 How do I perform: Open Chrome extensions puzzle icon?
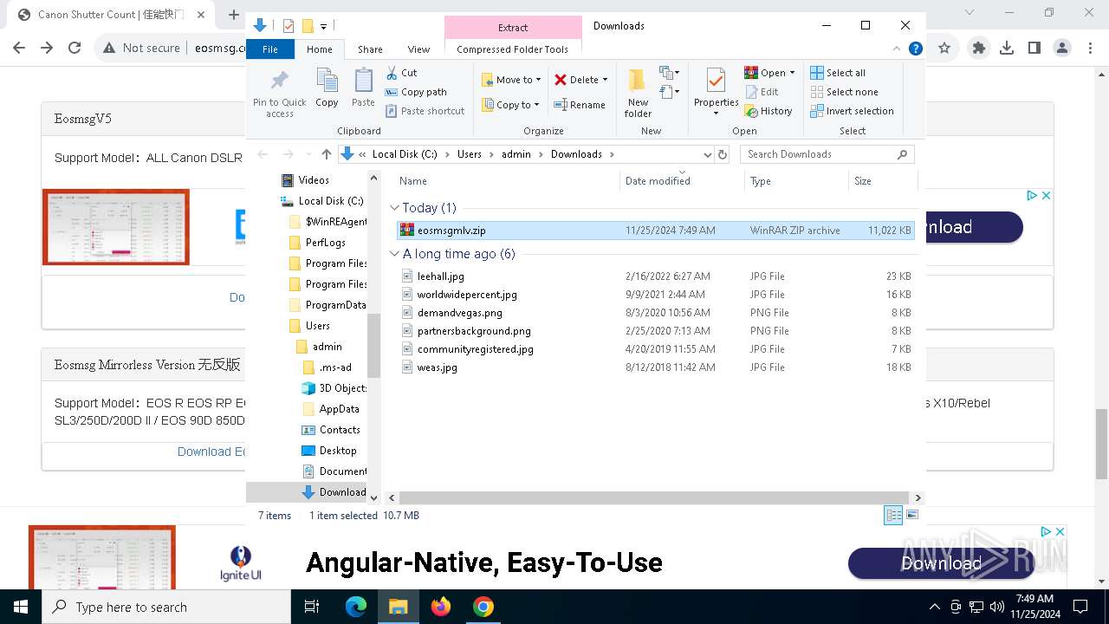[x=979, y=49]
